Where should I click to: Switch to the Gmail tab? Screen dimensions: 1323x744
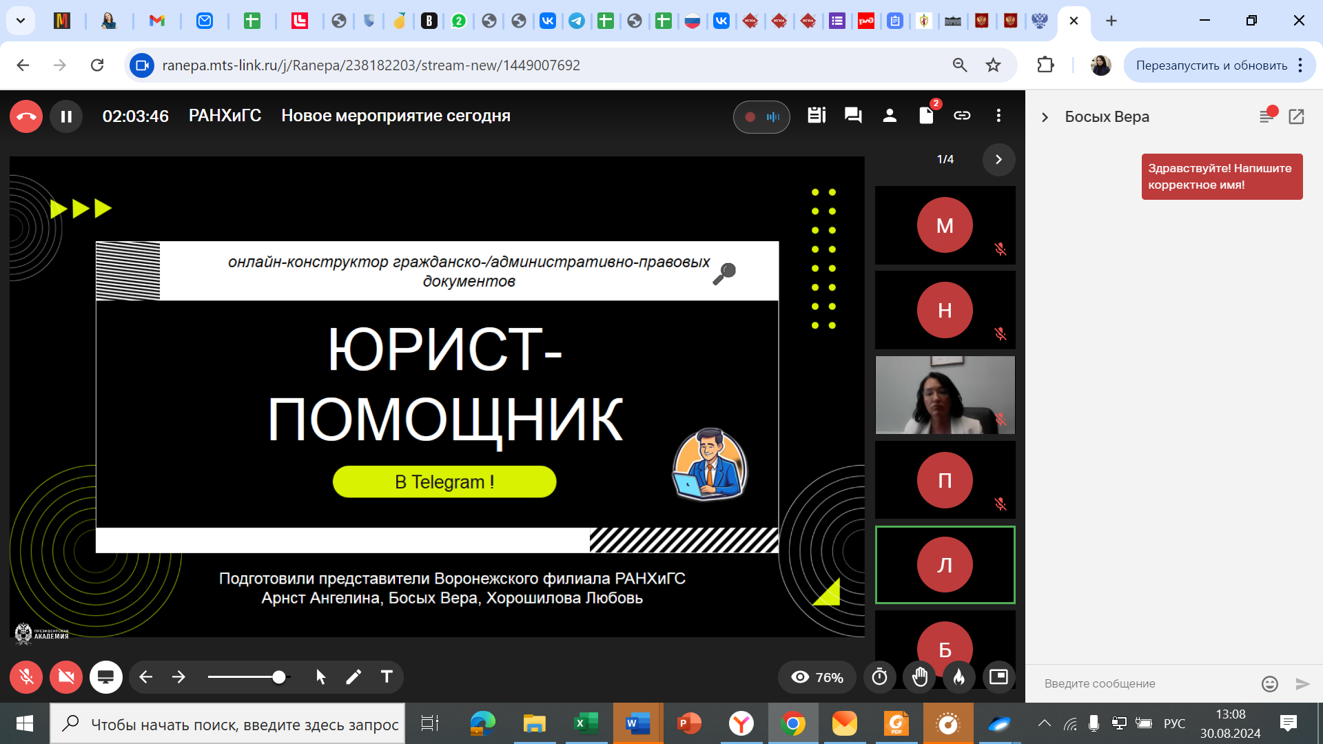click(157, 21)
